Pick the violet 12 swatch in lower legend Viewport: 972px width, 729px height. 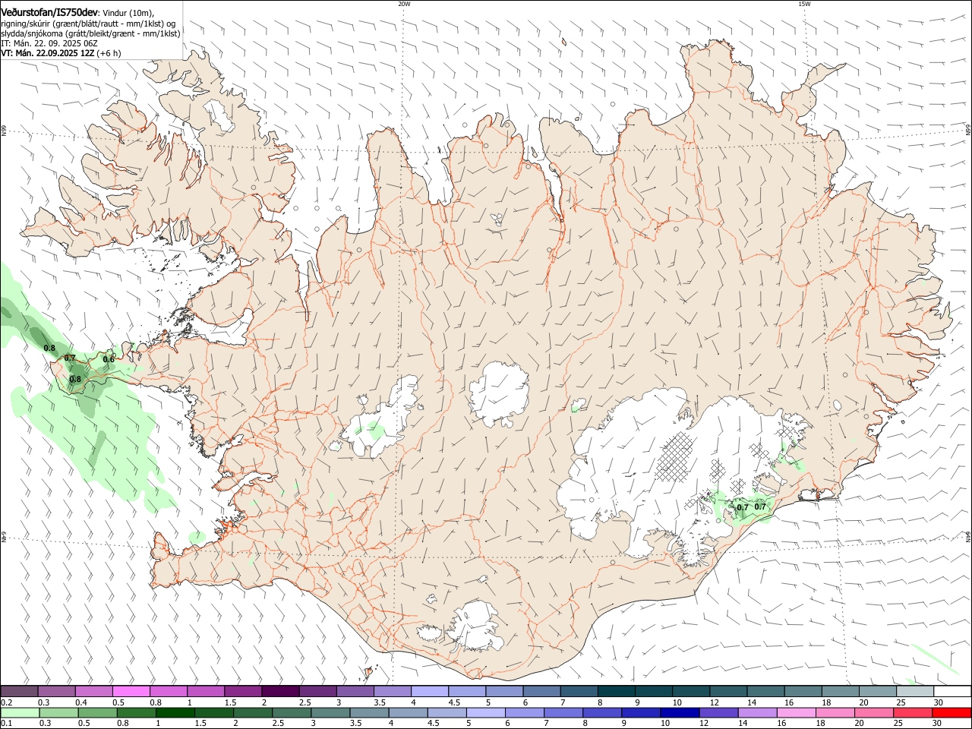[x=718, y=712]
